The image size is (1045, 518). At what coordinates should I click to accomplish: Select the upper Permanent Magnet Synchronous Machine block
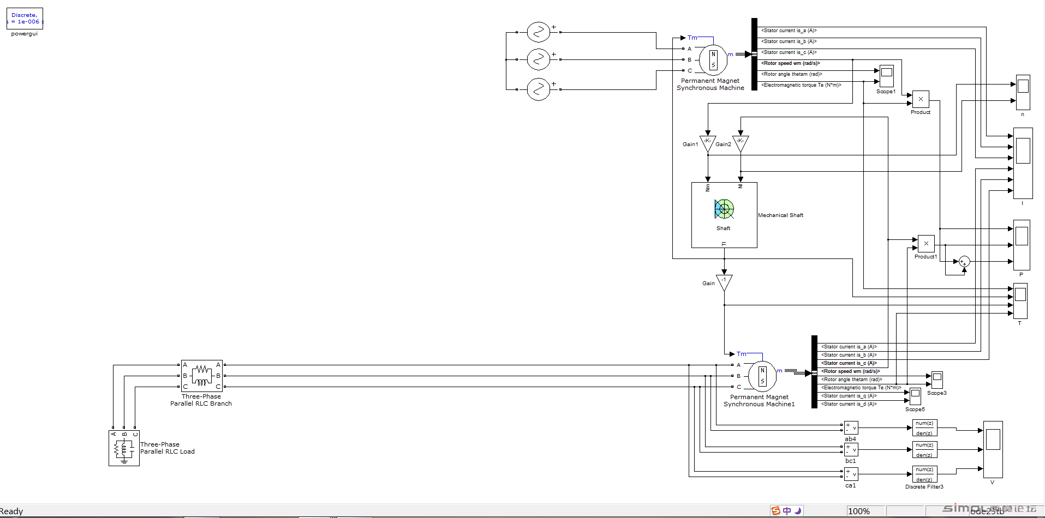pyautogui.click(x=713, y=60)
